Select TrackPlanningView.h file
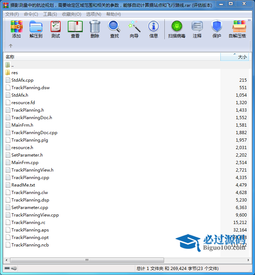The width and height of the screenshot is (255, 275). coord(32,170)
